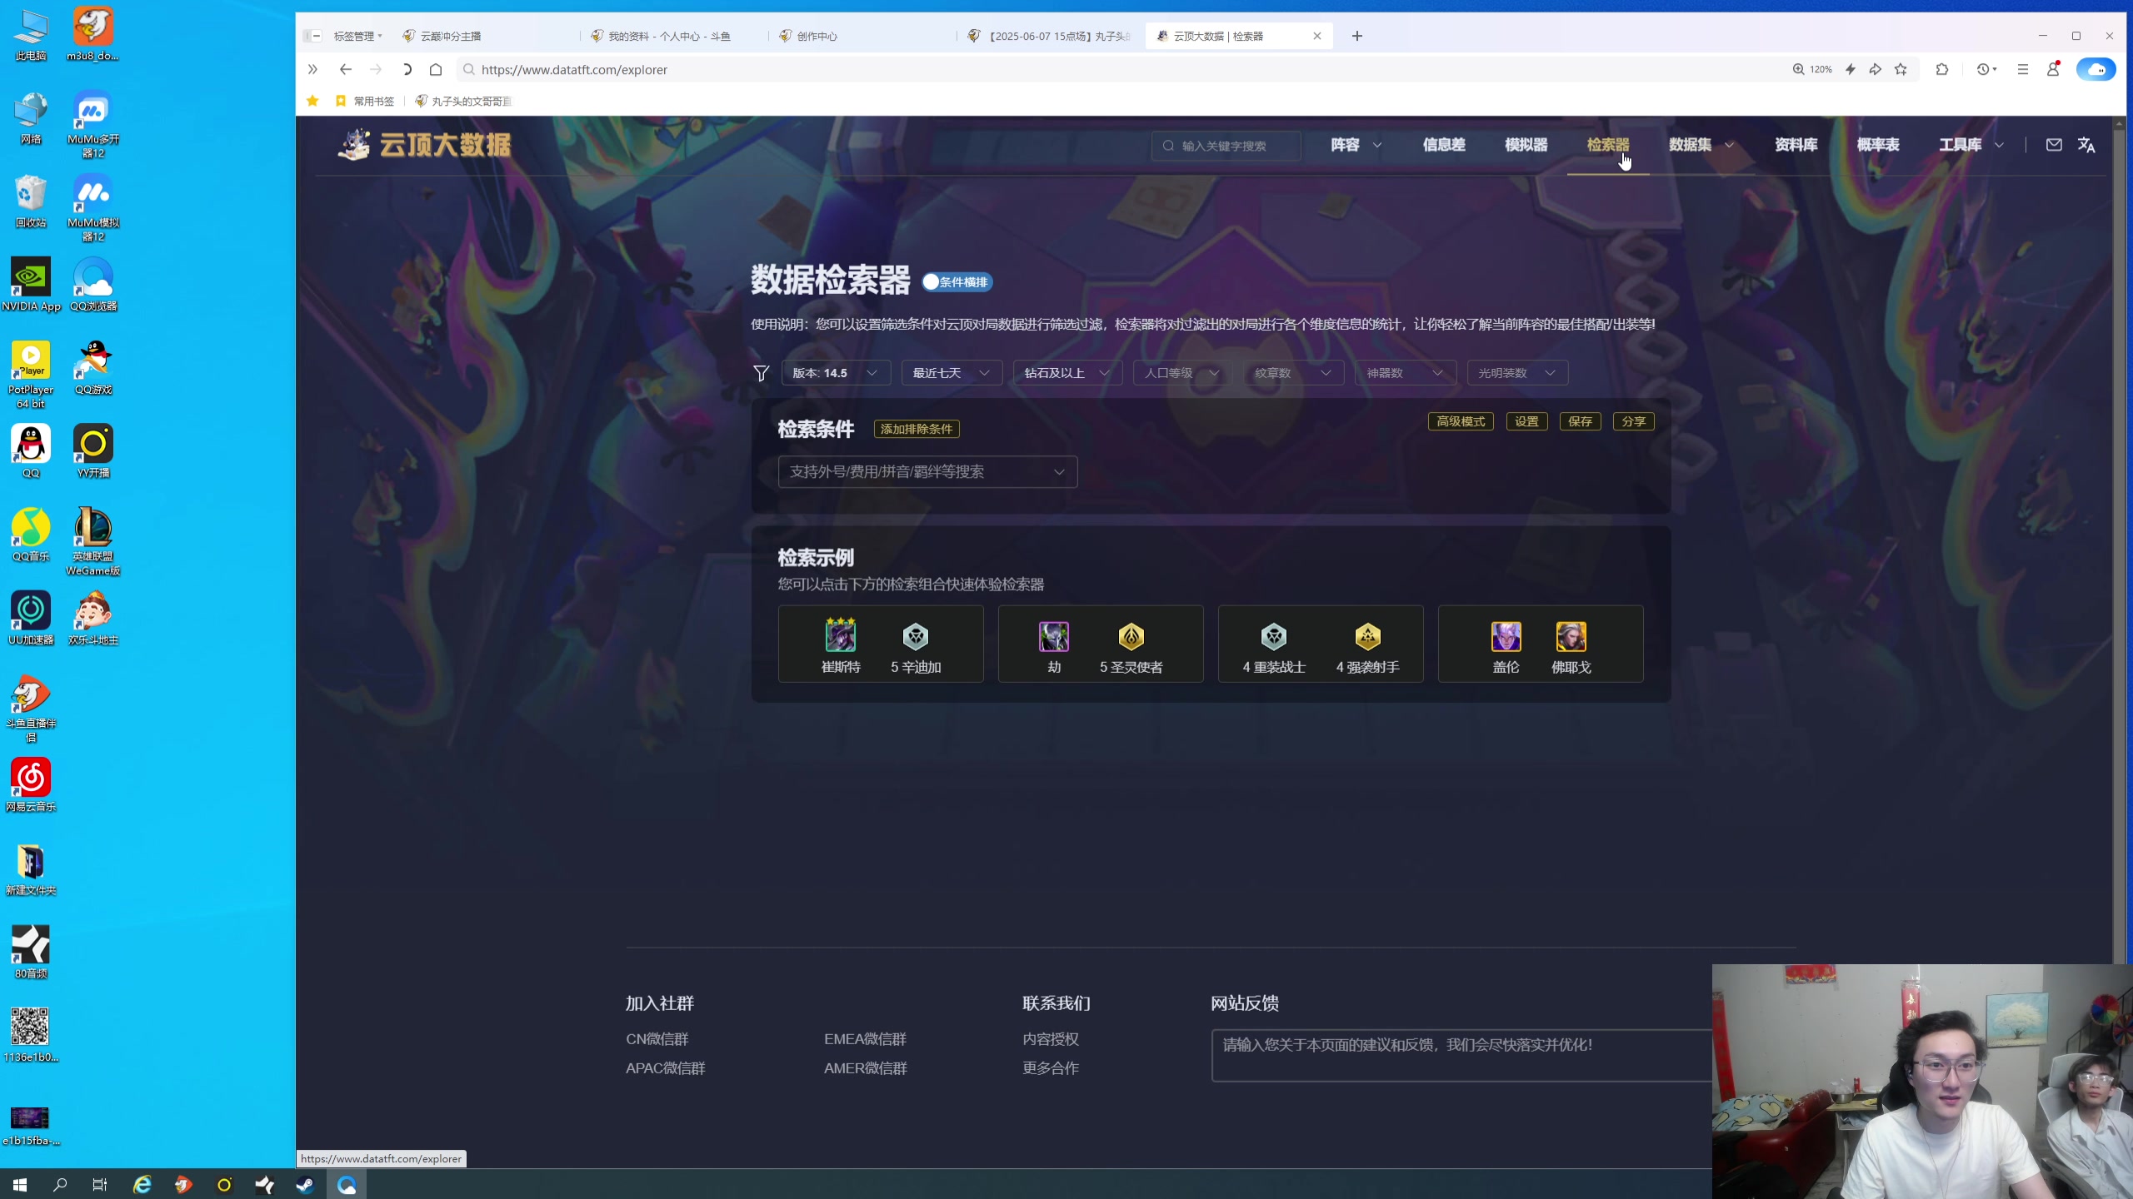The image size is (2133, 1199).
Task: Bookmark page with the star icon
Action: (1901, 70)
